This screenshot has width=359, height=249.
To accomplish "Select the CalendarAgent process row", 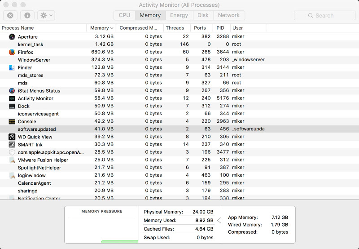I will click(x=179, y=183).
